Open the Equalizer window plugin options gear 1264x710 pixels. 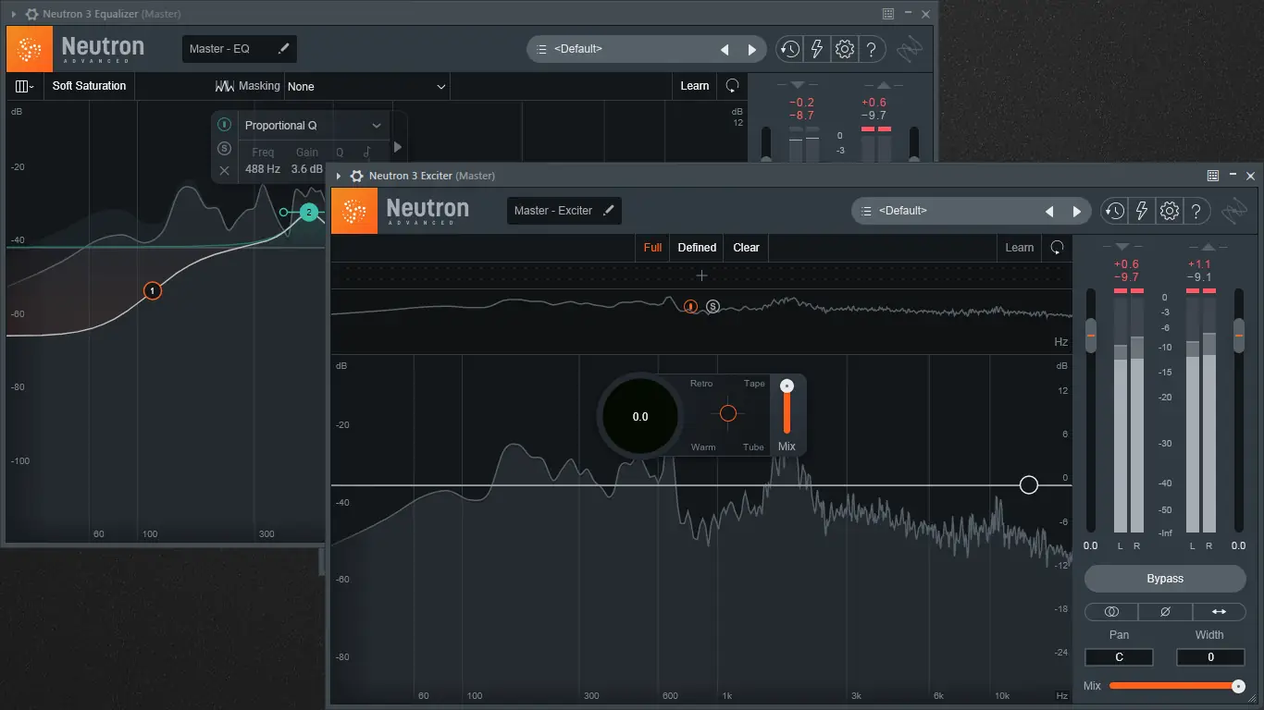31,14
